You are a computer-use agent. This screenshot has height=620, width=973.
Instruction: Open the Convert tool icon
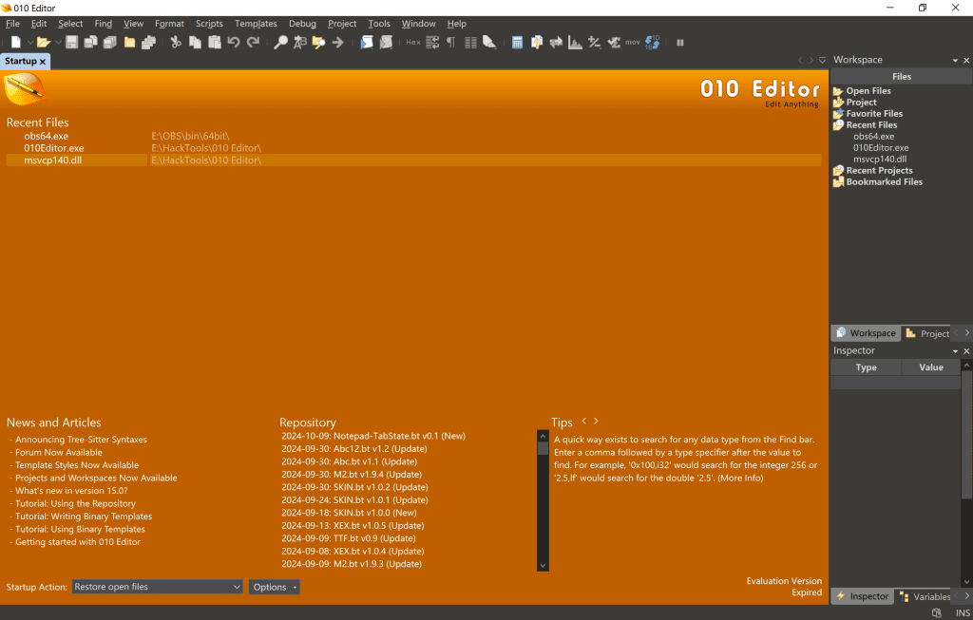pos(556,42)
